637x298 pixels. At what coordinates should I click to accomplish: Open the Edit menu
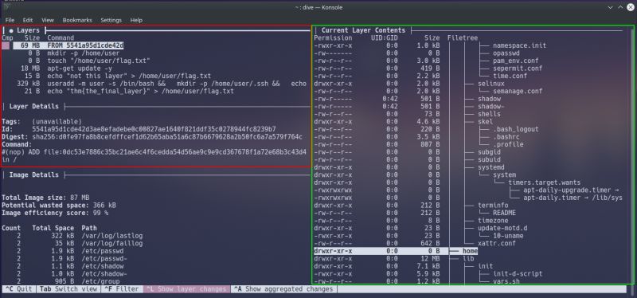click(x=28, y=20)
